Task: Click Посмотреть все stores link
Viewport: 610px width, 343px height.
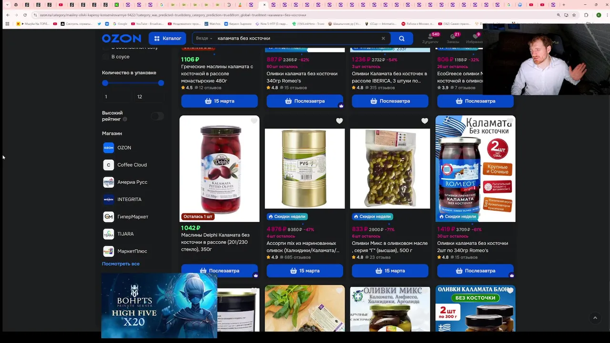Action: tap(121, 264)
